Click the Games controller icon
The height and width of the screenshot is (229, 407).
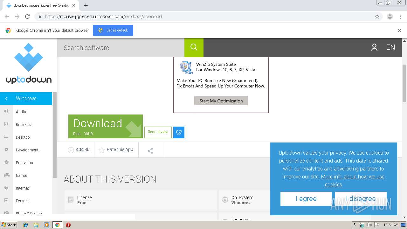[x=6, y=175]
